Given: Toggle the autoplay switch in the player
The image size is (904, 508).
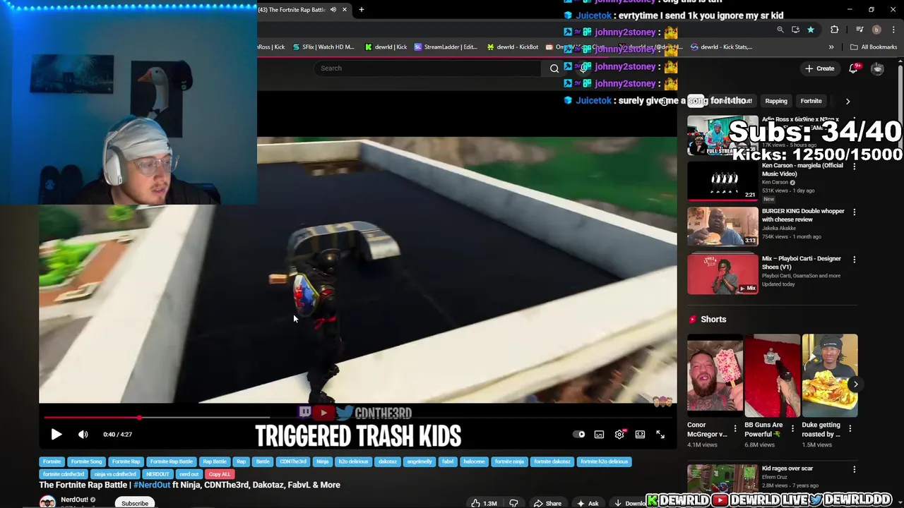Looking at the screenshot, I should 578,435.
